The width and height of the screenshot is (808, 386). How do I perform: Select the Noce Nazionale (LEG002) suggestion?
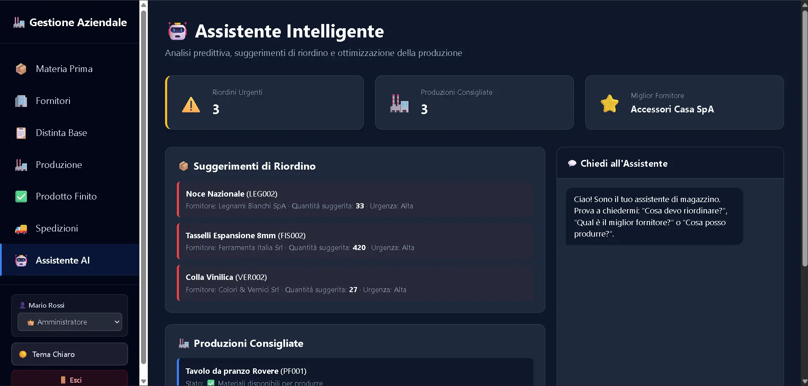[355, 200]
